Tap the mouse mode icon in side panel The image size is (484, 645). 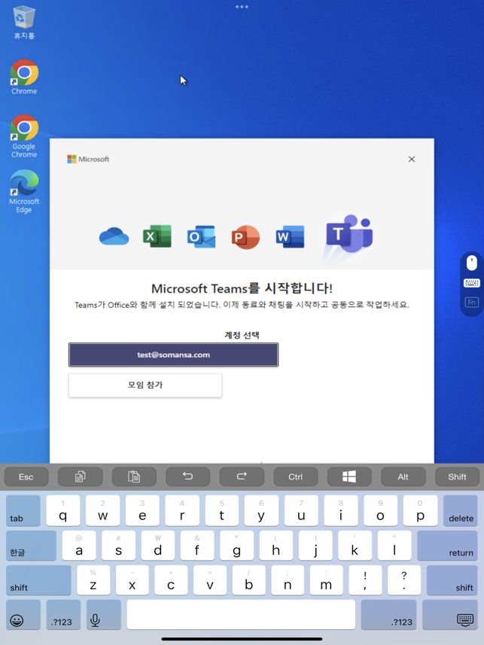click(472, 263)
